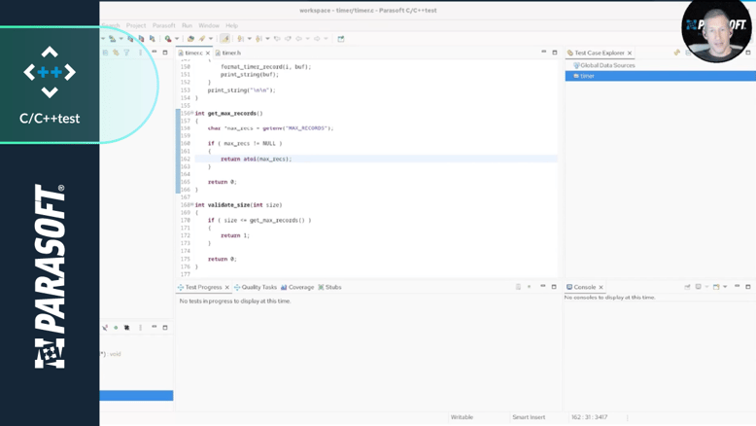Open the forward history dropdown arrow
756x426 pixels.
(326, 39)
